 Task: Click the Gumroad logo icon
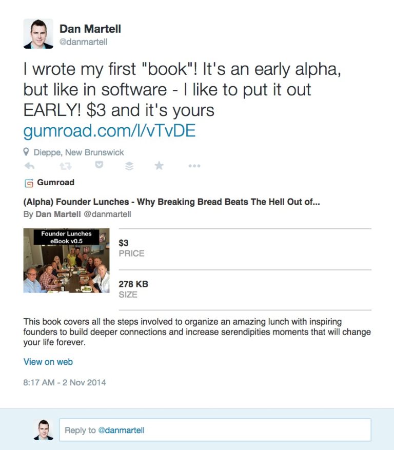pos(29,183)
